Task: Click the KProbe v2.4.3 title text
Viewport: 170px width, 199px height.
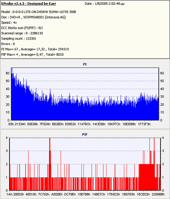Action: pyautogui.click(x=29, y=4)
